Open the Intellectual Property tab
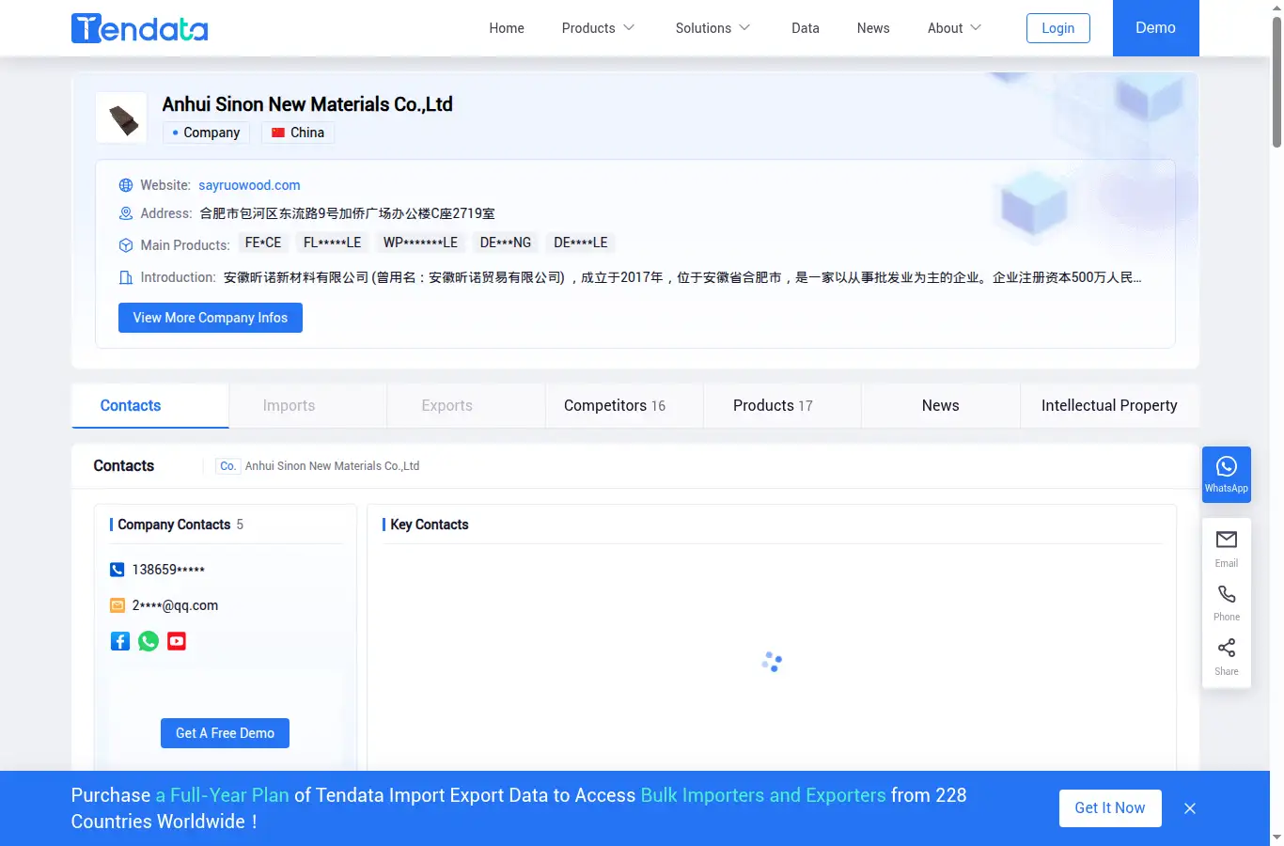This screenshot has width=1284, height=846. [1109, 406]
